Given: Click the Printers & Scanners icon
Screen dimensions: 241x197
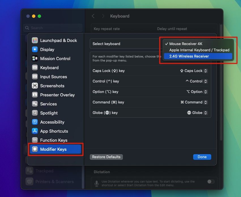Looking at the screenshot, I should click(x=29, y=181).
